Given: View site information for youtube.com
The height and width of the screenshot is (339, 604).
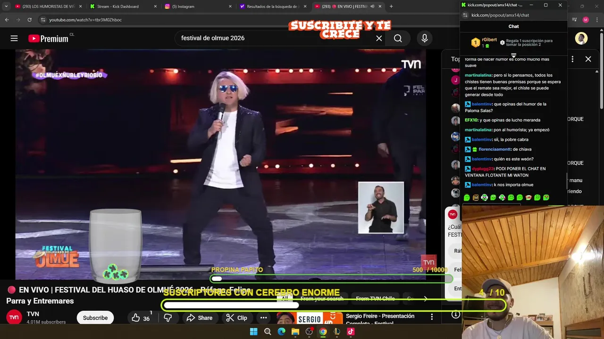Looking at the screenshot, I should [43, 20].
